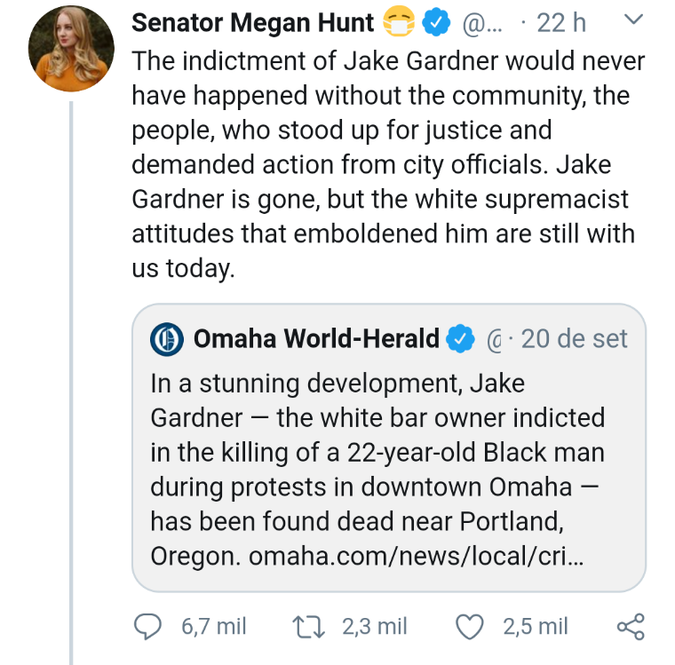Viewport: 675px width, 665px height.
Task: Open the tweet options chevron menu
Action: (x=633, y=20)
